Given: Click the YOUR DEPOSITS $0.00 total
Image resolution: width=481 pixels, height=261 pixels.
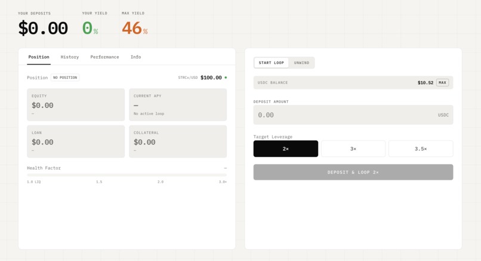Looking at the screenshot, I should (x=43, y=28).
